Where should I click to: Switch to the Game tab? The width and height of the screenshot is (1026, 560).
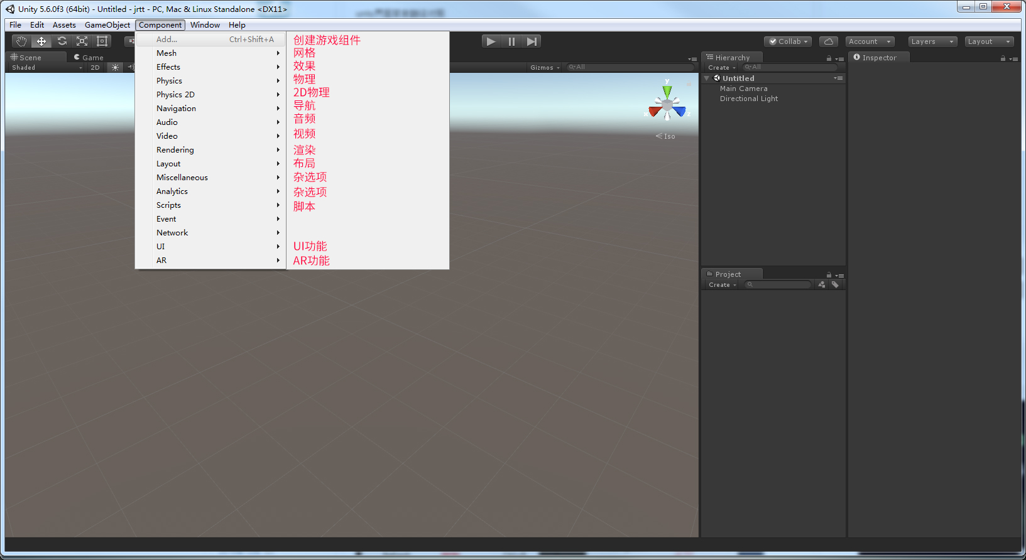(89, 57)
